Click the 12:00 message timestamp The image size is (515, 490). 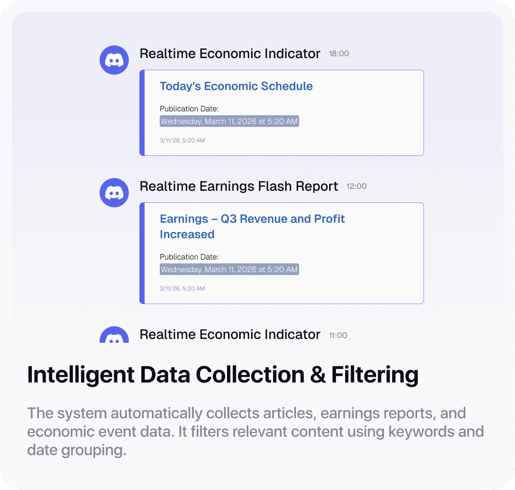coord(356,186)
